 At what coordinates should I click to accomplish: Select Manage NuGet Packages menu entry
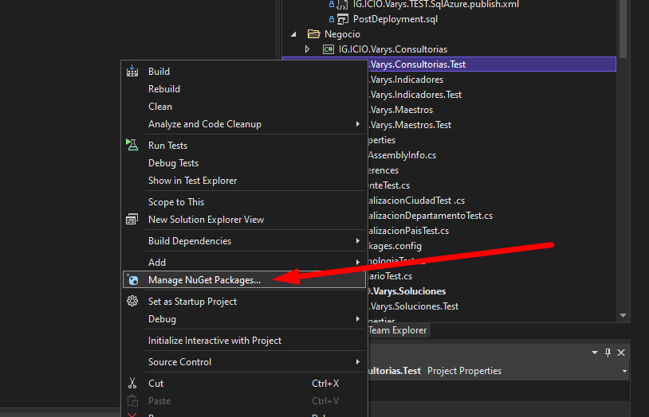[204, 280]
